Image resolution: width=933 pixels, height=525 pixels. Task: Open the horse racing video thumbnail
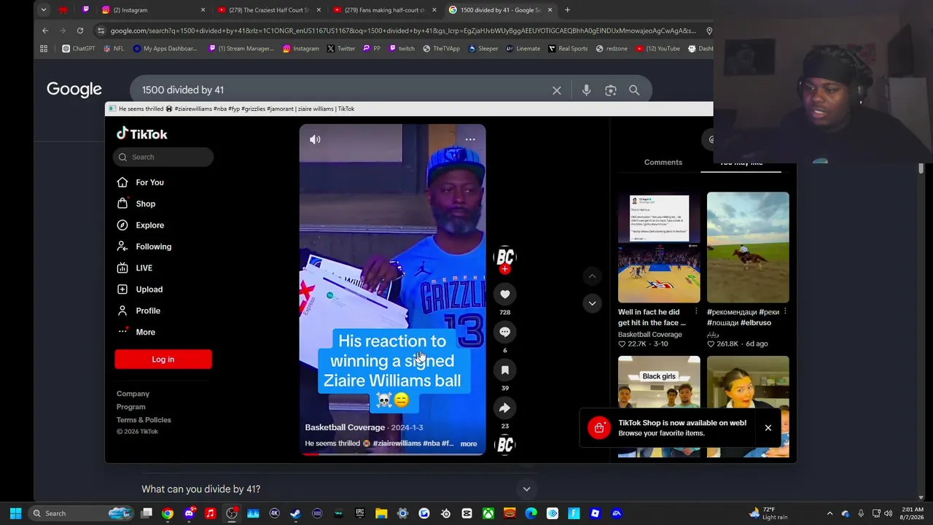[x=748, y=247]
